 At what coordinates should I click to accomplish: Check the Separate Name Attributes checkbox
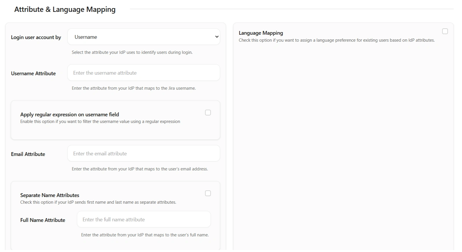[x=208, y=193]
